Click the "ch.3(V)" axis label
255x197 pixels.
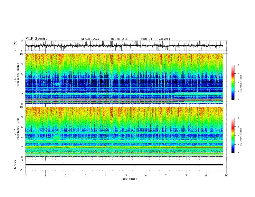coord(15,165)
